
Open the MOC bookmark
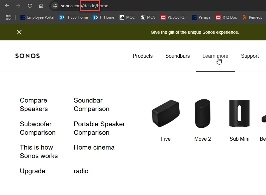pos(127,17)
